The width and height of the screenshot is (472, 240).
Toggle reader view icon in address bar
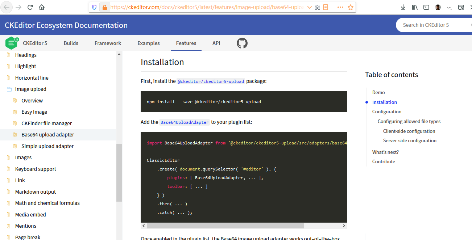pos(326,7)
